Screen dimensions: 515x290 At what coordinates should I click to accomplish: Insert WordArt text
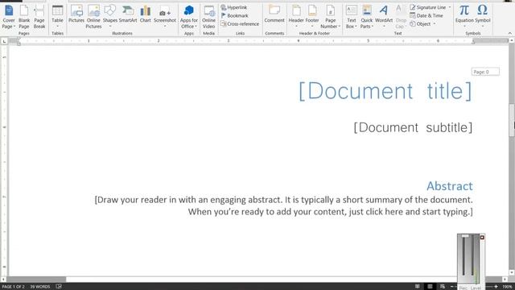(x=384, y=17)
